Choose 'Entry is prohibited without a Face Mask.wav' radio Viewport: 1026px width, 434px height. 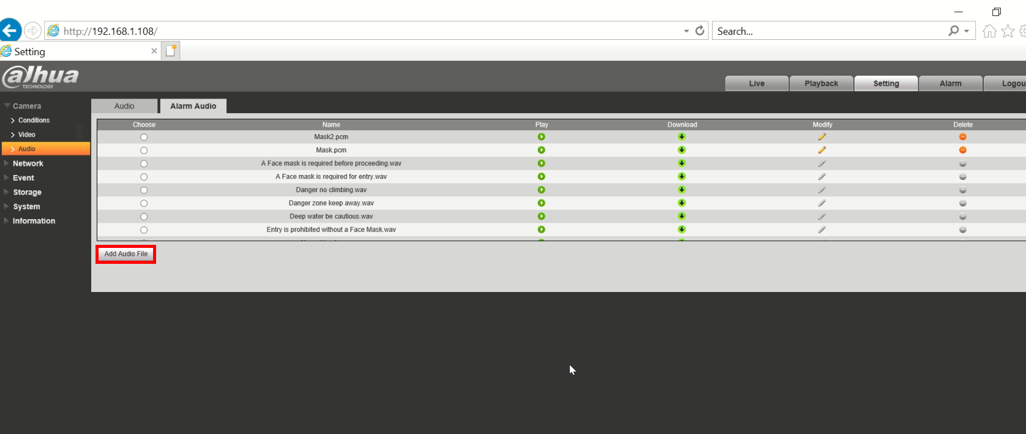tap(144, 230)
